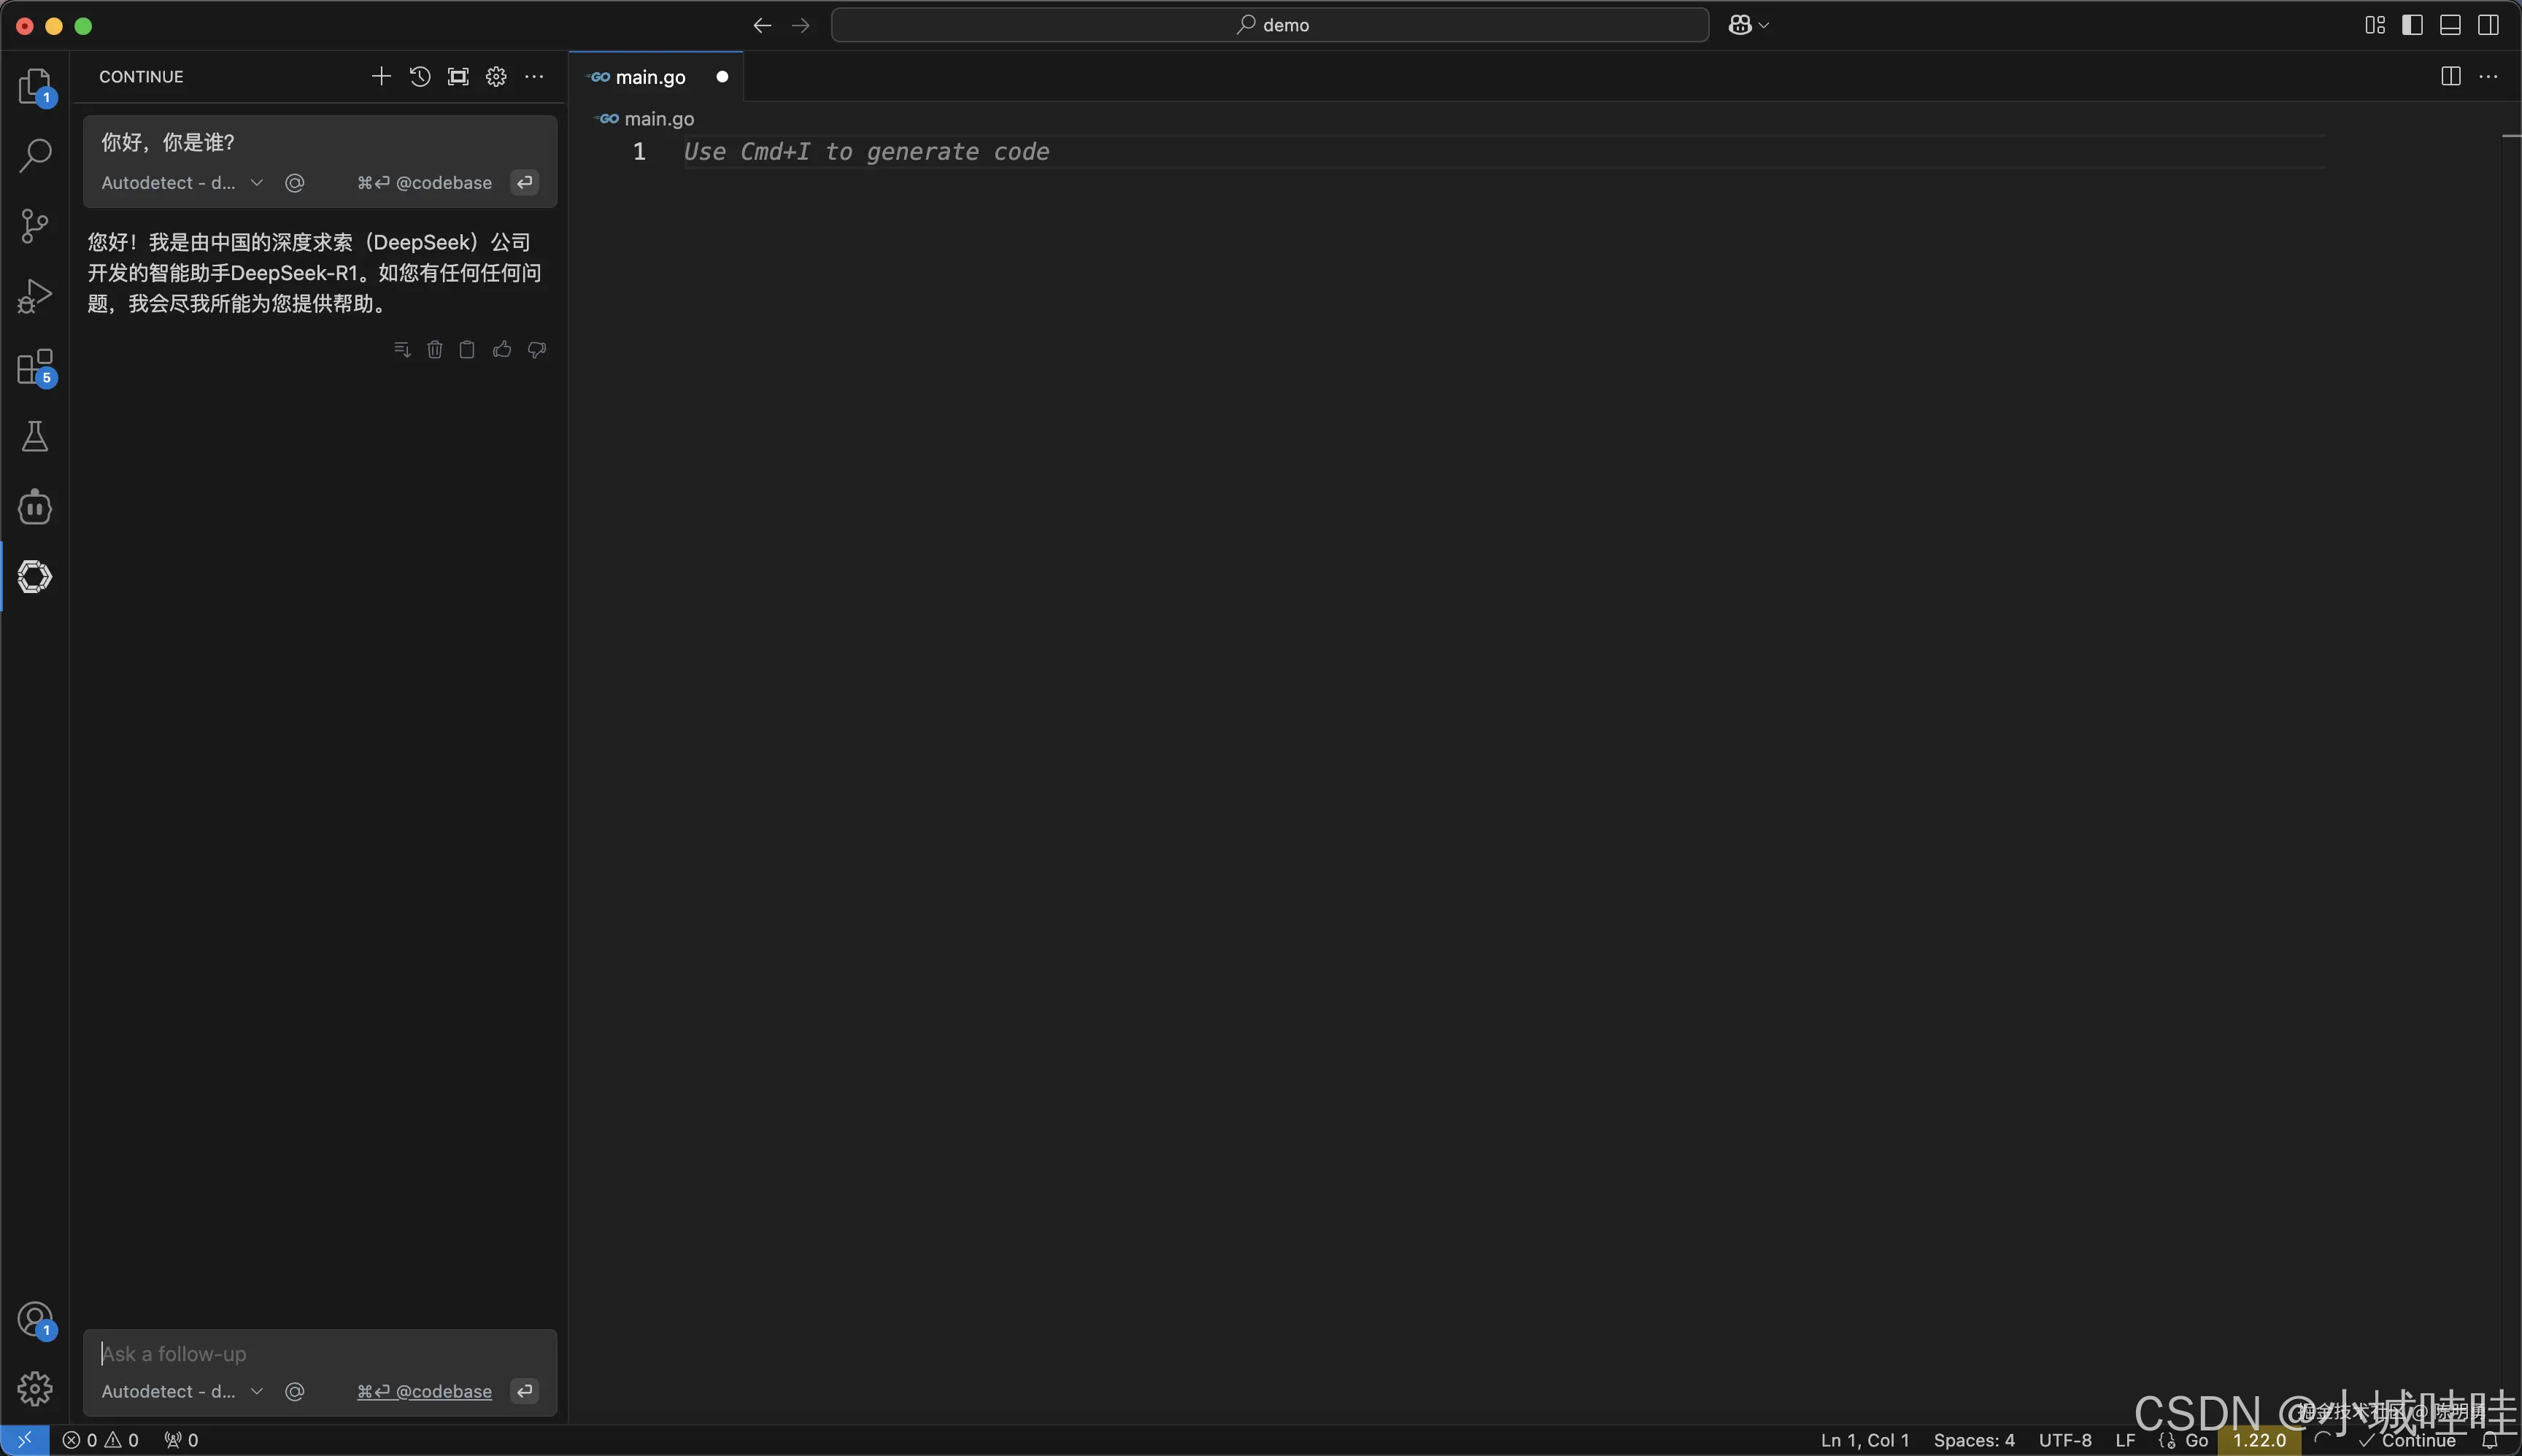
Task: Open the Extensions view icon
Action: pyautogui.click(x=35, y=367)
